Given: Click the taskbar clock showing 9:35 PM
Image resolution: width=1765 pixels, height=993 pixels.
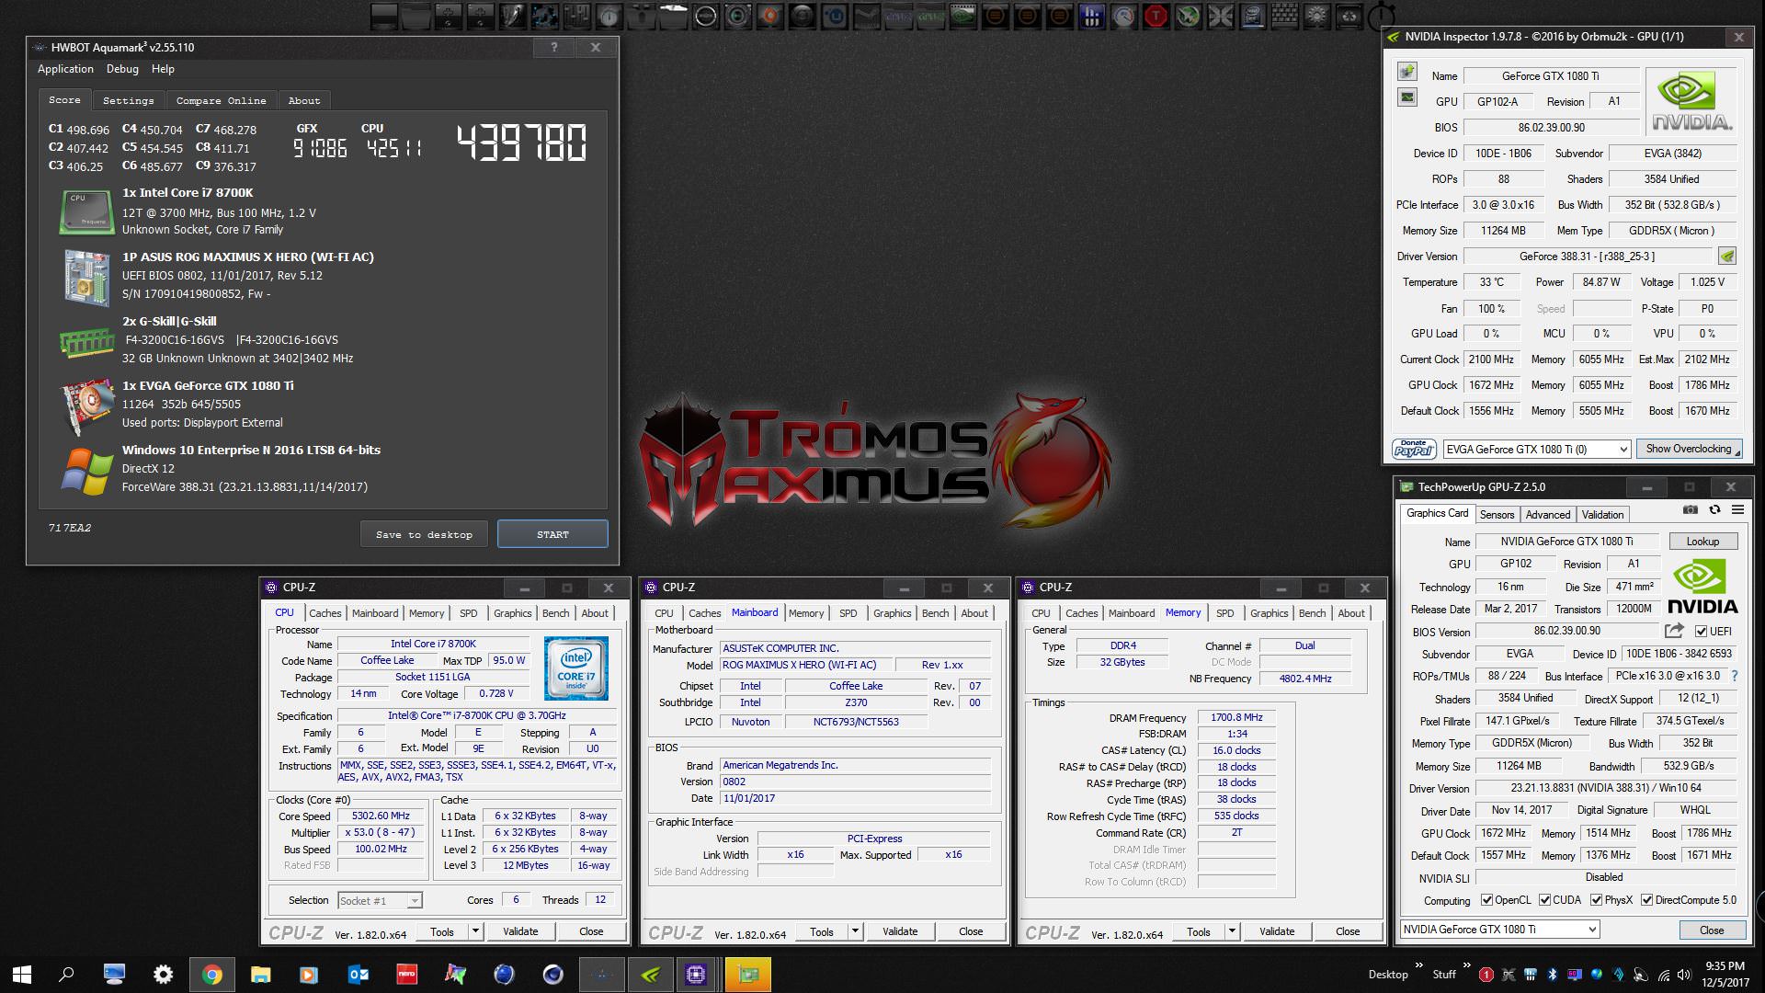Looking at the screenshot, I should point(1725,974).
